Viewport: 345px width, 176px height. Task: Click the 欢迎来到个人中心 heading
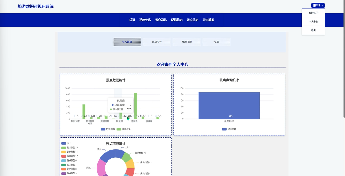(x=172, y=64)
